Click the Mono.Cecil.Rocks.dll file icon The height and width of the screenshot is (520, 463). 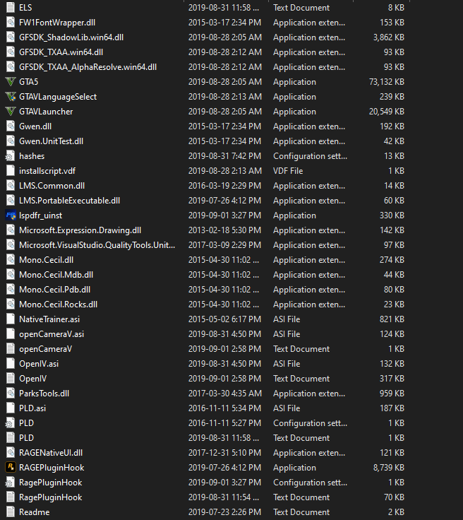coord(11,304)
